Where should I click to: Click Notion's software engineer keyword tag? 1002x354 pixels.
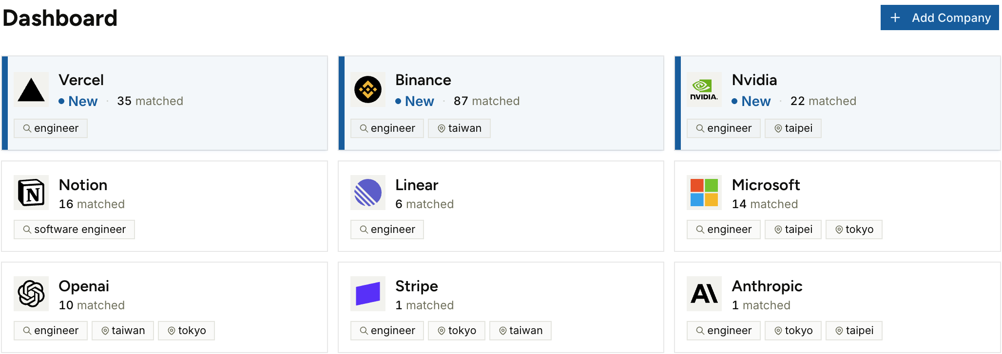coord(74,230)
